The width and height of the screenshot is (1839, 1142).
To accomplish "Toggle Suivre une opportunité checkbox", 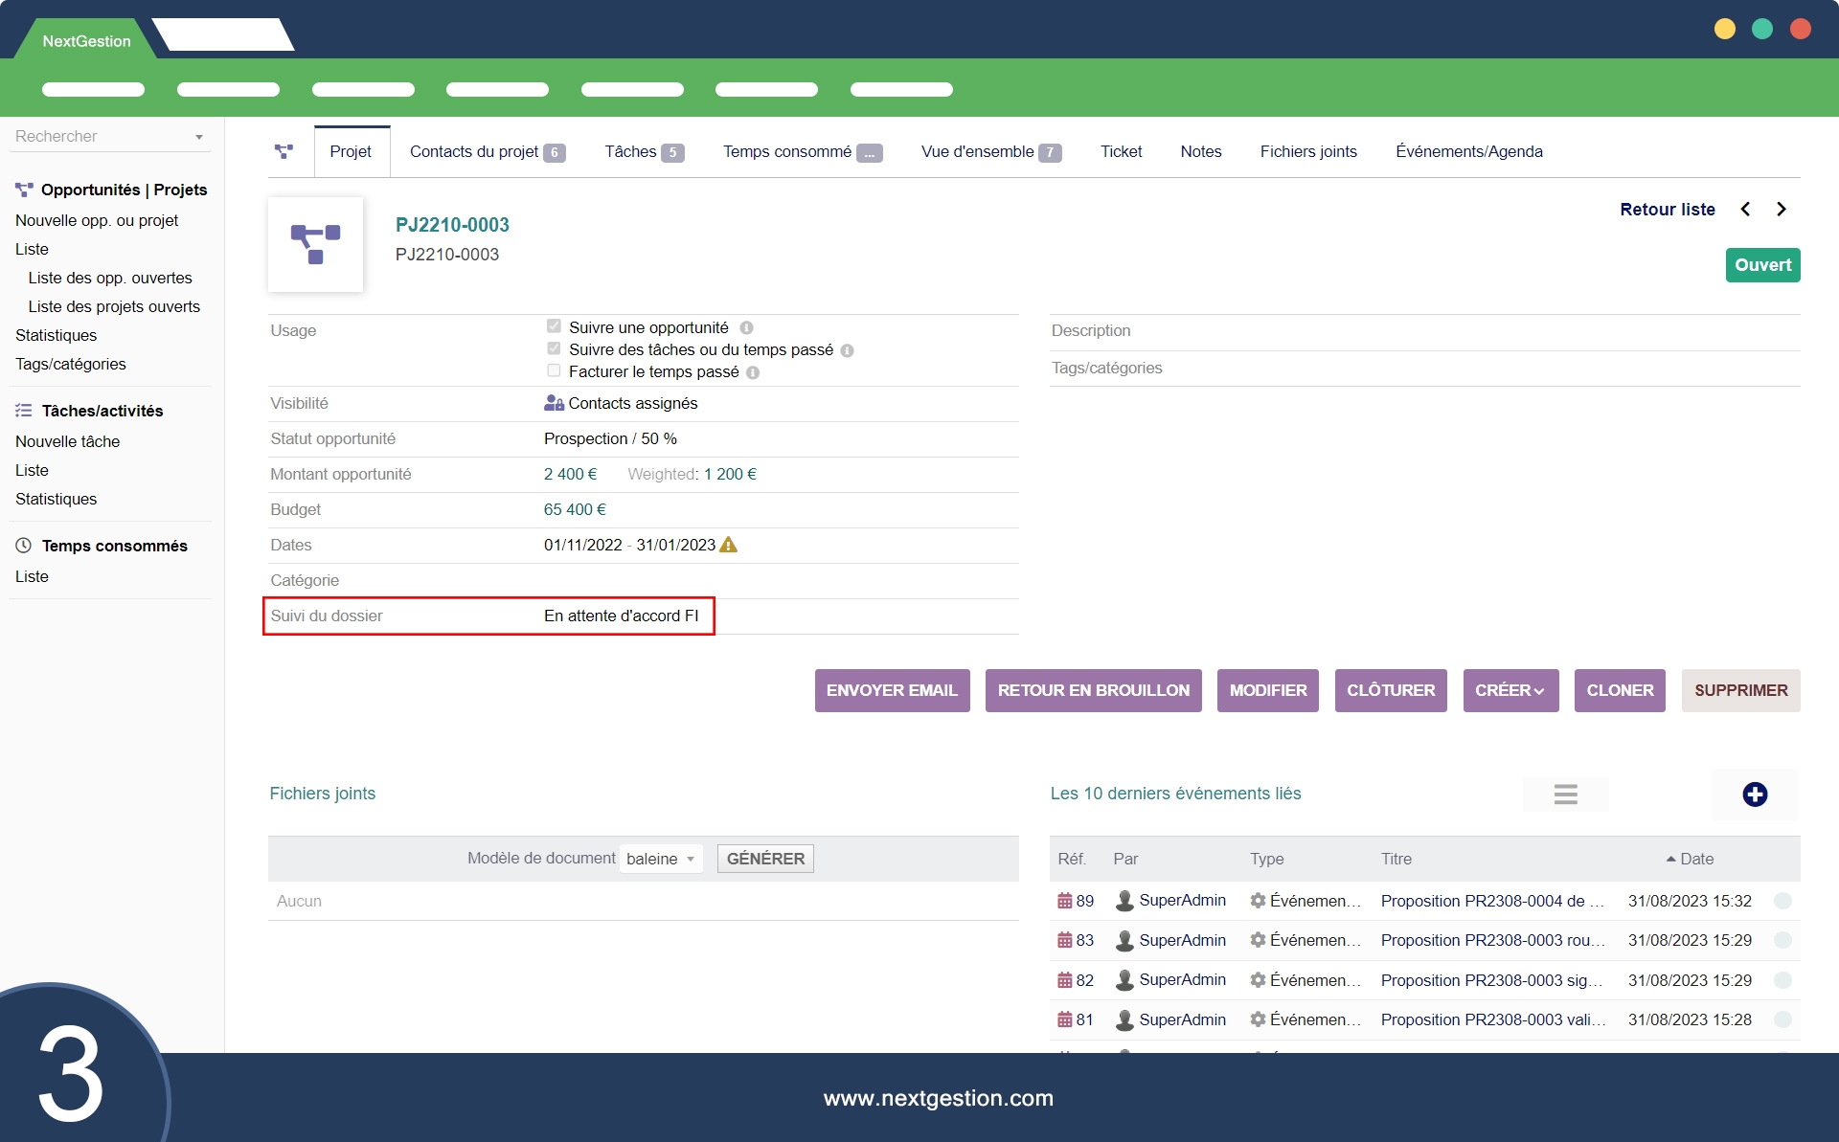I will [554, 326].
